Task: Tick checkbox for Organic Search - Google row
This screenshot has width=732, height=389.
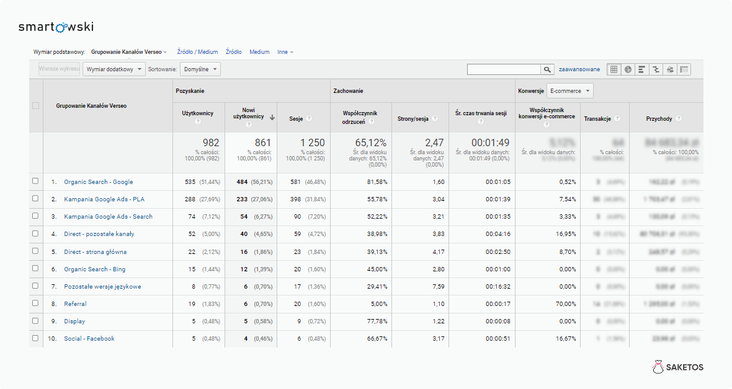Action: tap(35, 181)
